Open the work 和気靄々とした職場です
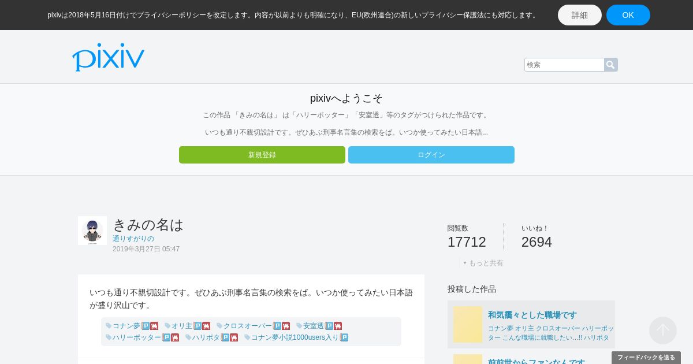The height and width of the screenshot is (364, 693). [x=532, y=315]
